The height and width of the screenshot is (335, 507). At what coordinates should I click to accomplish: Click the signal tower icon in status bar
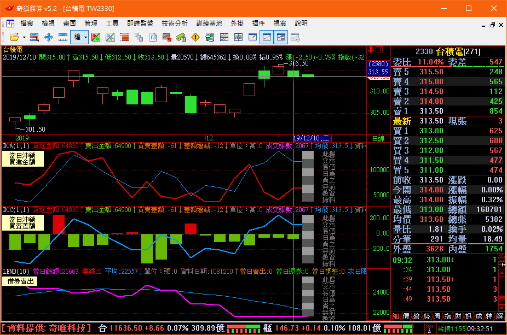coord(429,329)
